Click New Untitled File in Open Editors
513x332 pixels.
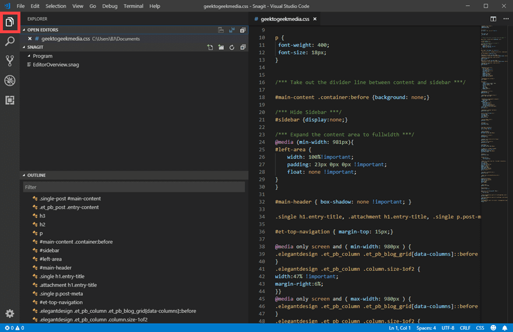point(221,30)
